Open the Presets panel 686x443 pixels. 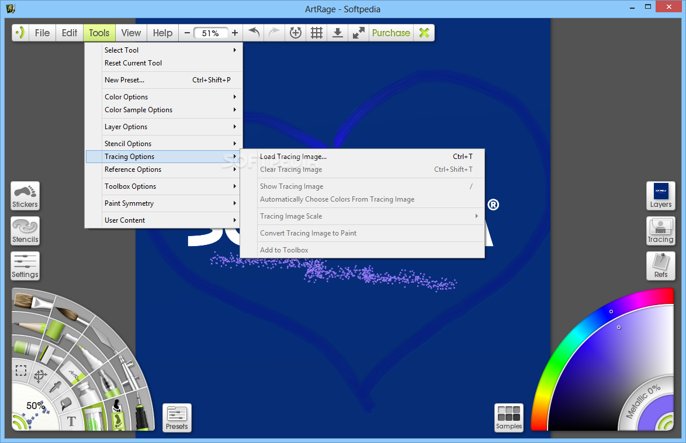(x=176, y=418)
